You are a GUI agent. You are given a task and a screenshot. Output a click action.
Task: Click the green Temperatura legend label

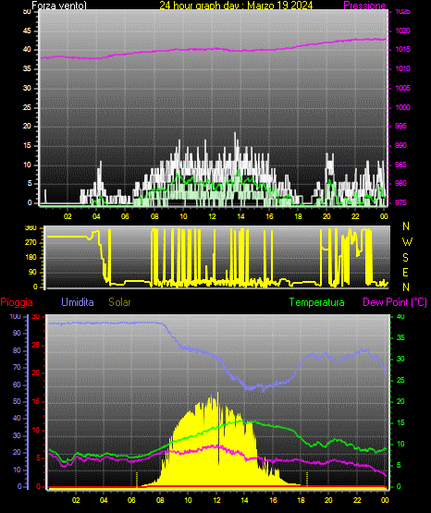(317, 302)
